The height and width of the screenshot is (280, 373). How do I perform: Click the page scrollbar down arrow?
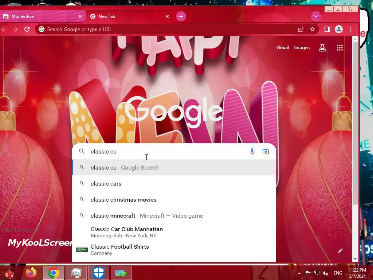(x=355, y=259)
